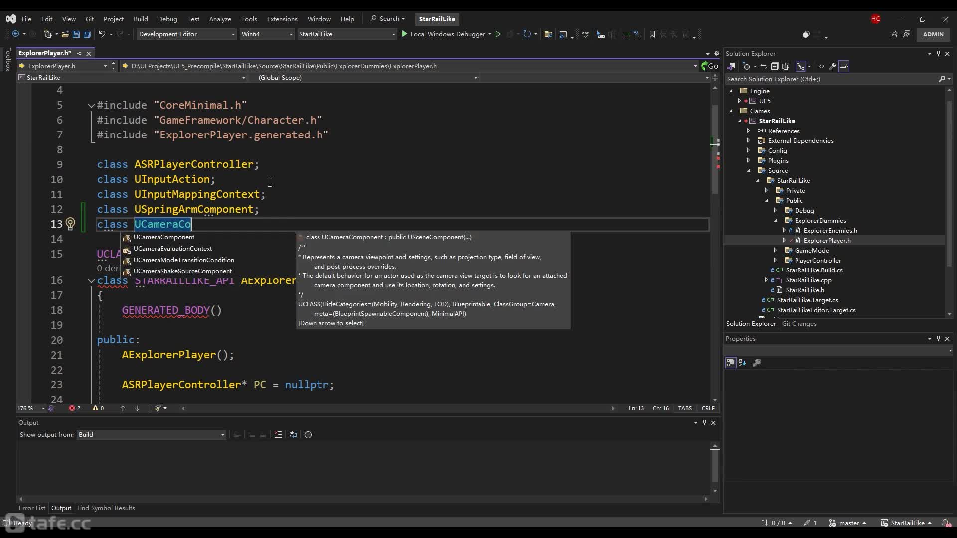Switch to the Git Changes tab
Viewport: 957px width, 538px height.
tap(799, 324)
